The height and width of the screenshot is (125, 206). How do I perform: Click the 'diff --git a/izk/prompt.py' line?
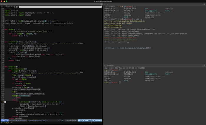[124, 21]
